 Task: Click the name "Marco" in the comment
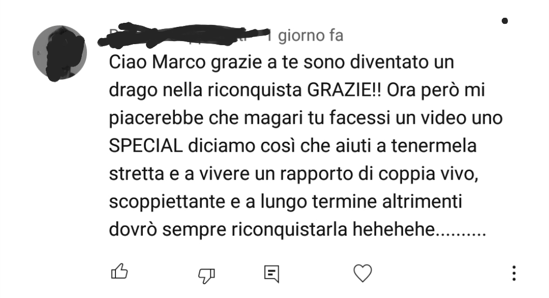click(x=179, y=62)
